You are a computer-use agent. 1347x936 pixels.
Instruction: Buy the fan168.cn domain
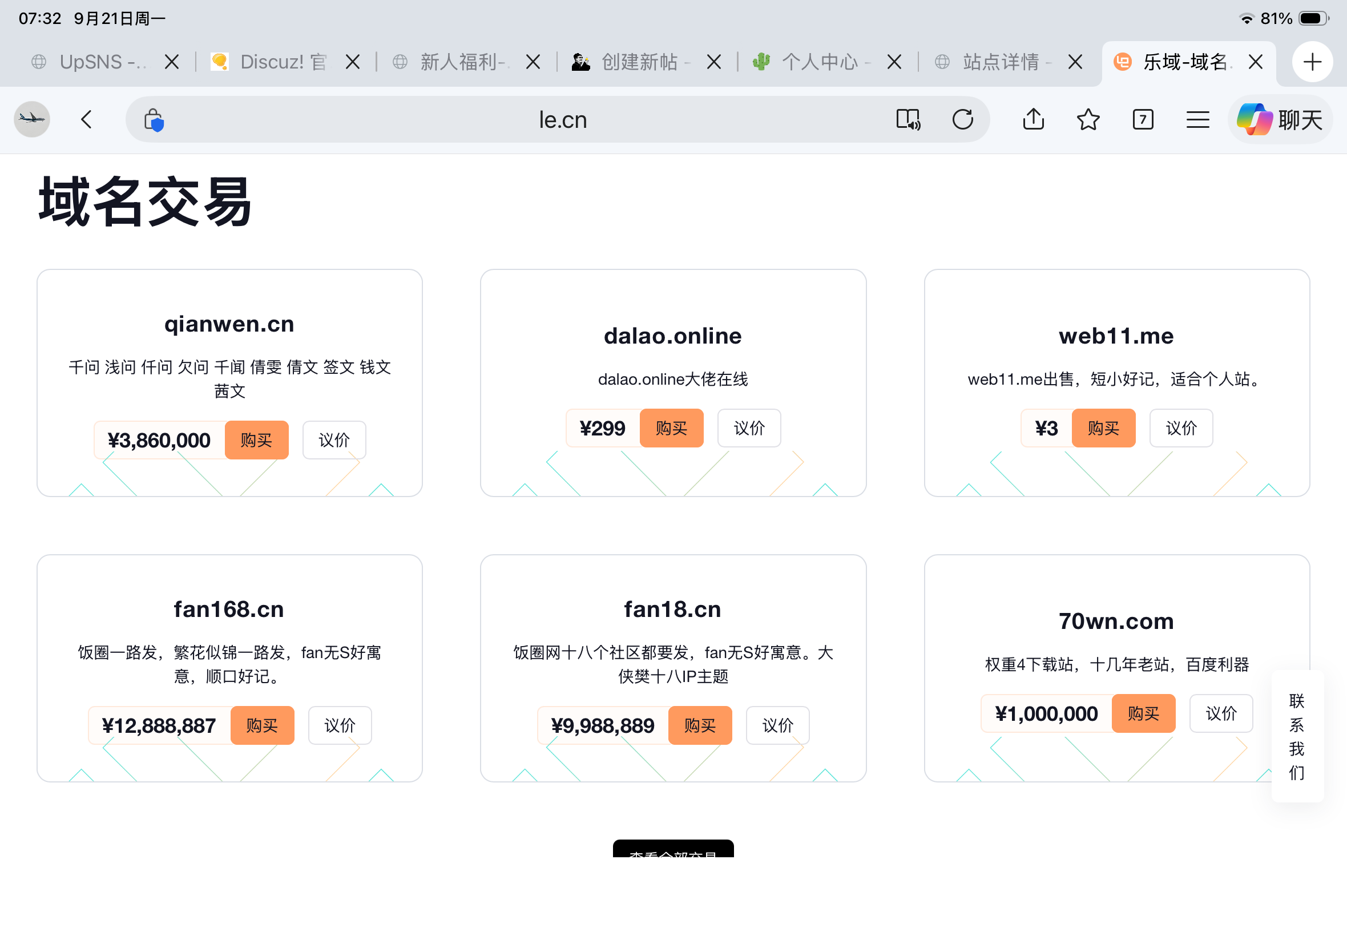coord(262,725)
